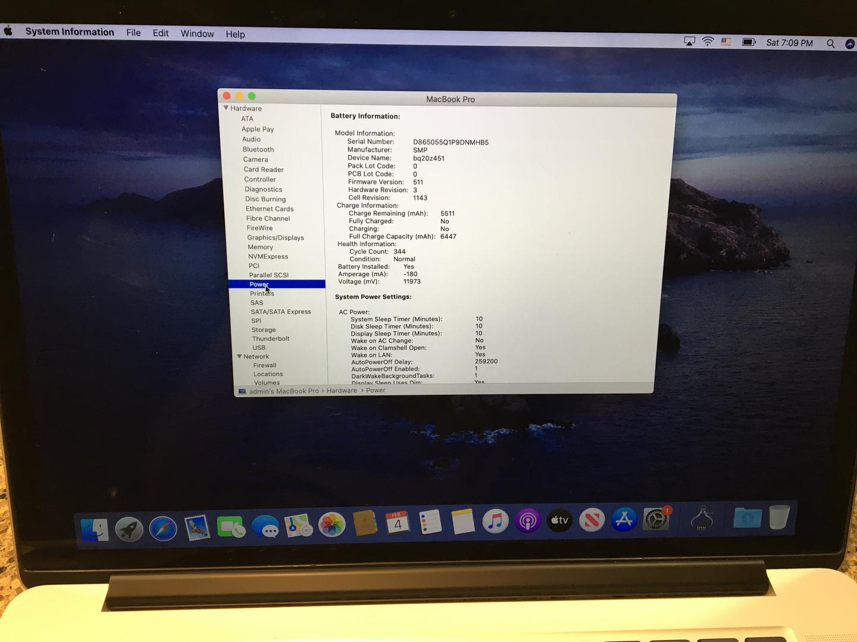Screen dimensions: 857x642
Task: Collapse the Hardware section triangle
Action: coord(226,108)
